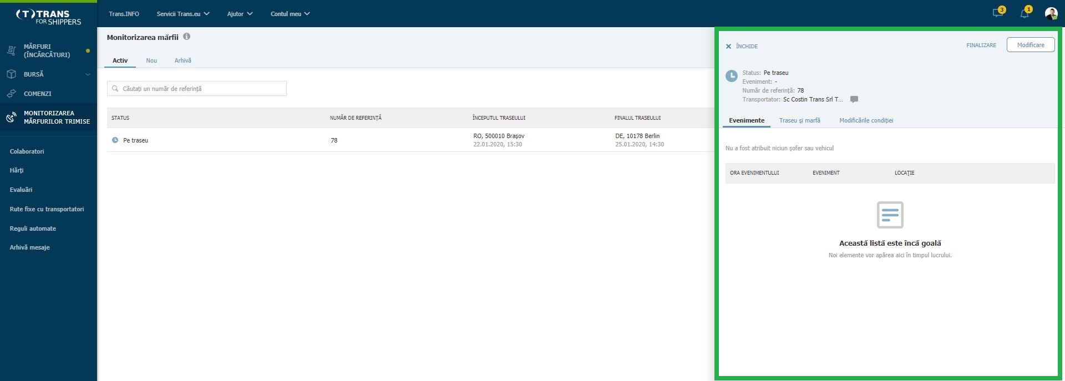Open the chat messages icon in header
Screen dimensions: 1065x381
997,13
